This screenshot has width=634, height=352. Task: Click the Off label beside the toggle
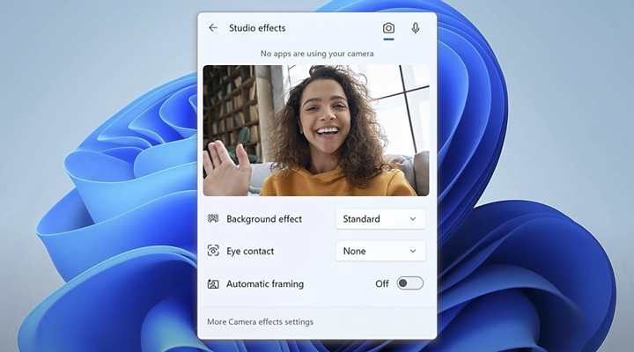coord(381,284)
